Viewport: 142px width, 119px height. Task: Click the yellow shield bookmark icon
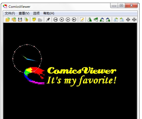point(34,20)
